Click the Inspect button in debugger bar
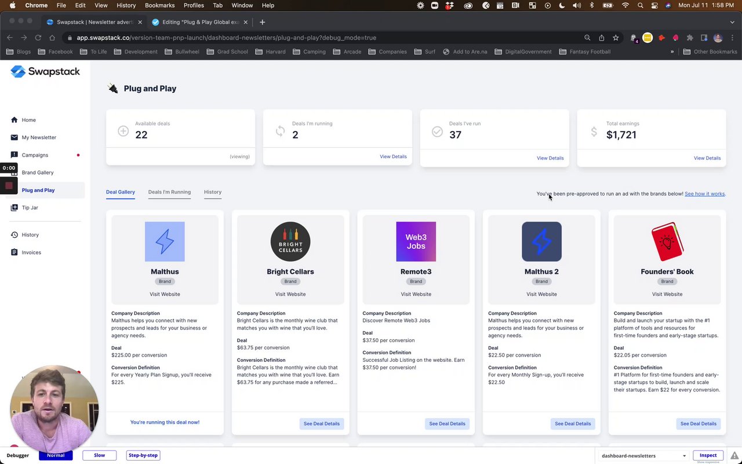This screenshot has height=464, width=742. (708, 455)
